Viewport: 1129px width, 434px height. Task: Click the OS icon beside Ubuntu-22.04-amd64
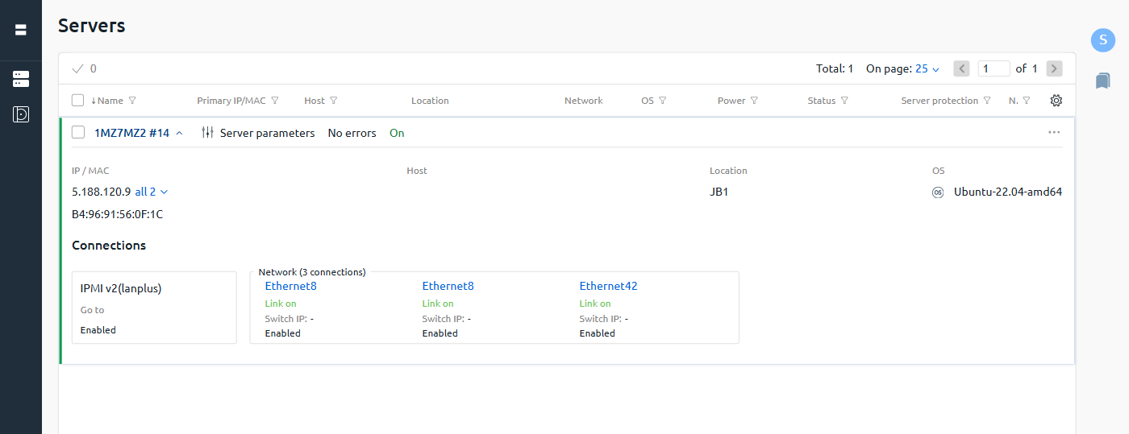pyautogui.click(x=938, y=192)
